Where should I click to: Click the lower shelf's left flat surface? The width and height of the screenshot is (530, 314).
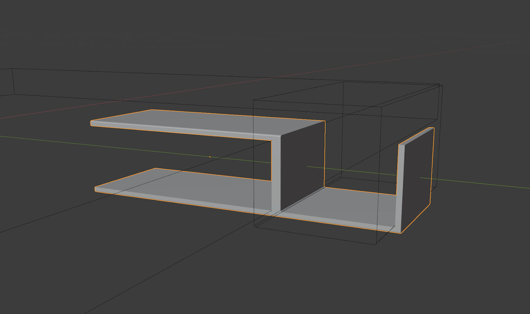(185, 185)
